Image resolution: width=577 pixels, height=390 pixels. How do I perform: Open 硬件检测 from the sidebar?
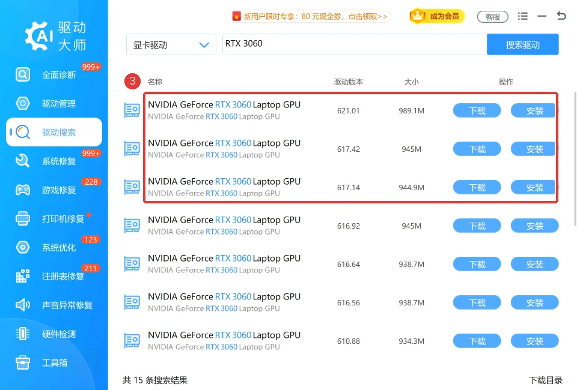[x=54, y=334]
